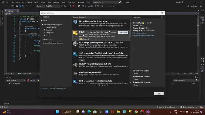Open the Windows Start menu
205x115 pixels.
point(57,112)
